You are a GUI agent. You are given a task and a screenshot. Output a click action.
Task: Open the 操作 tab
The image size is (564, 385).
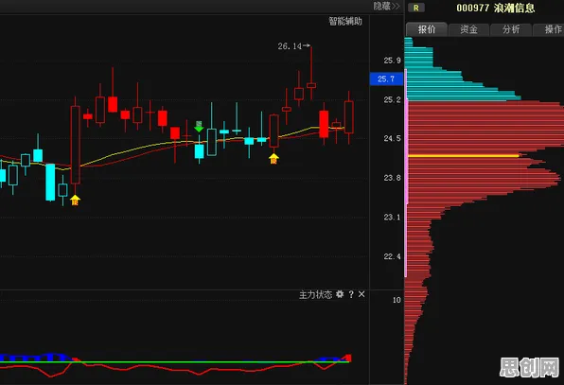[x=549, y=29]
